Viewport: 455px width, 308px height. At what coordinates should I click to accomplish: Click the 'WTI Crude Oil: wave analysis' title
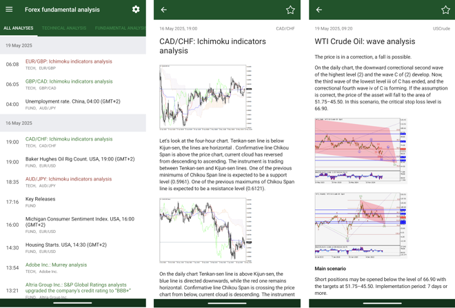tap(365, 41)
